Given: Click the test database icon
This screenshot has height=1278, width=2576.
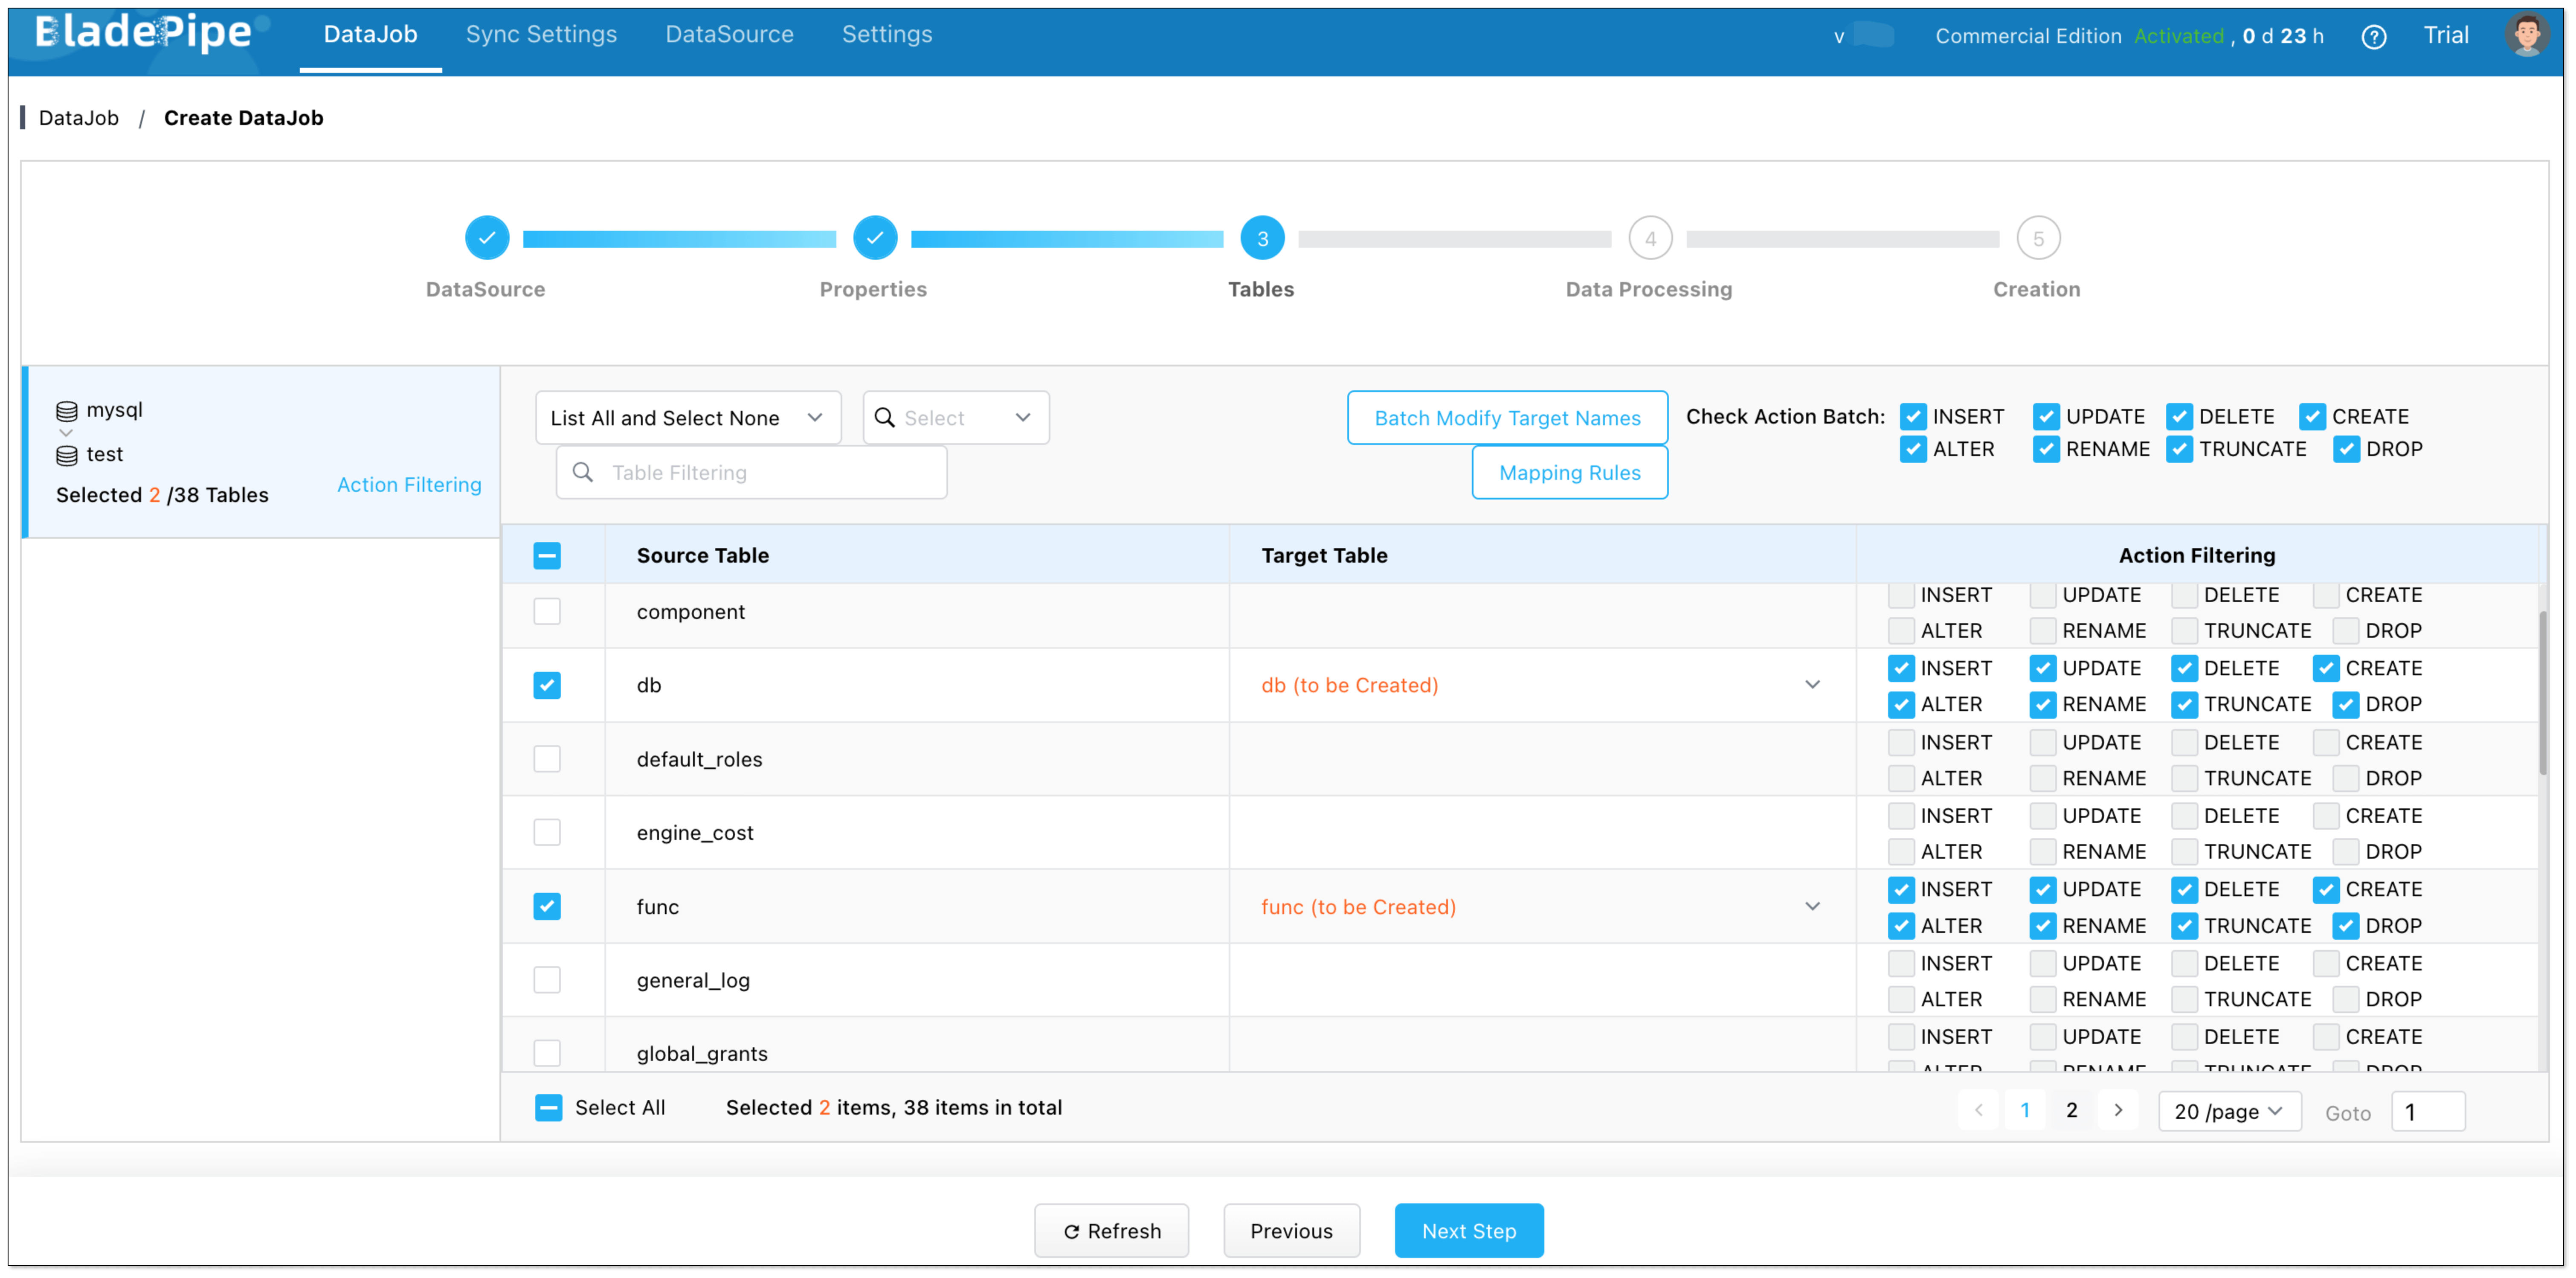Looking at the screenshot, I should pos(67,455).
